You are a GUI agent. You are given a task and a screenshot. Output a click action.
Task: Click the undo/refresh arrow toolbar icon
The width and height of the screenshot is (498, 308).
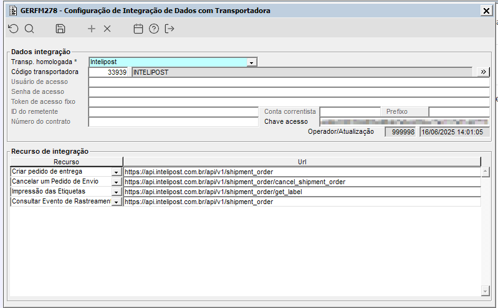tap(13, 29)
